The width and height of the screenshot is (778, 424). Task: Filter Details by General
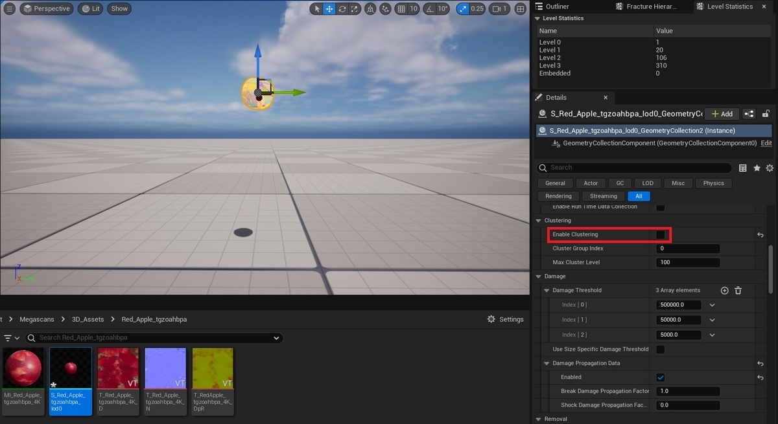555,183
